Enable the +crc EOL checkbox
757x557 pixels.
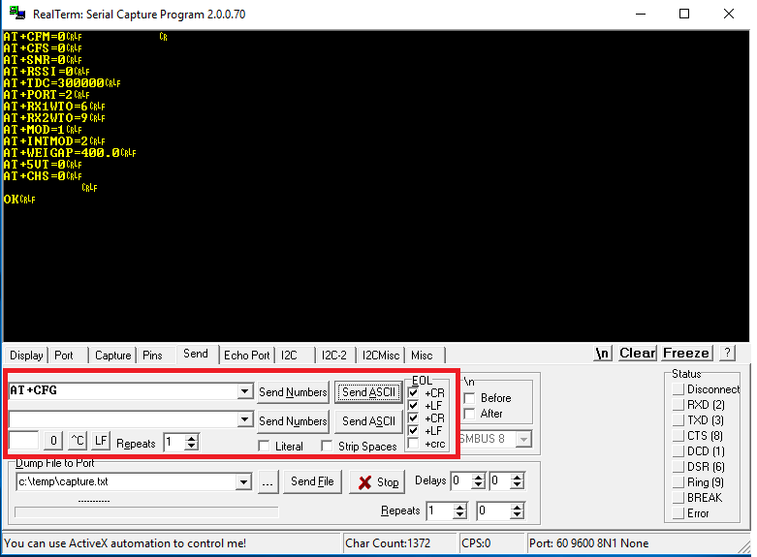(414, 444)
